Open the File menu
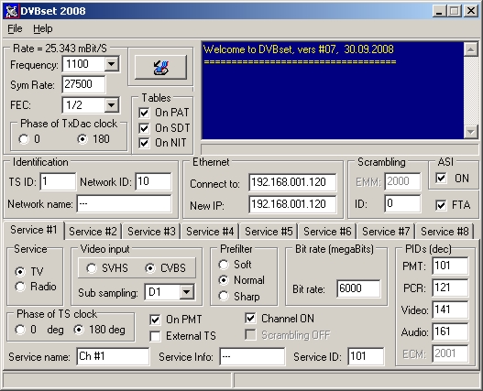Screen dimensions: 483x391 point(15,28)
